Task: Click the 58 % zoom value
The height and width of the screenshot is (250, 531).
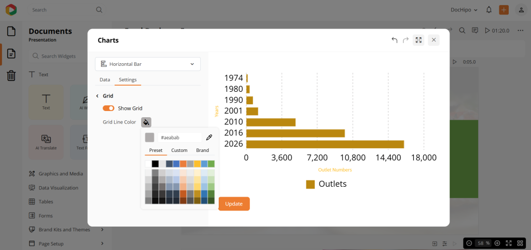Action: [483, 243]
